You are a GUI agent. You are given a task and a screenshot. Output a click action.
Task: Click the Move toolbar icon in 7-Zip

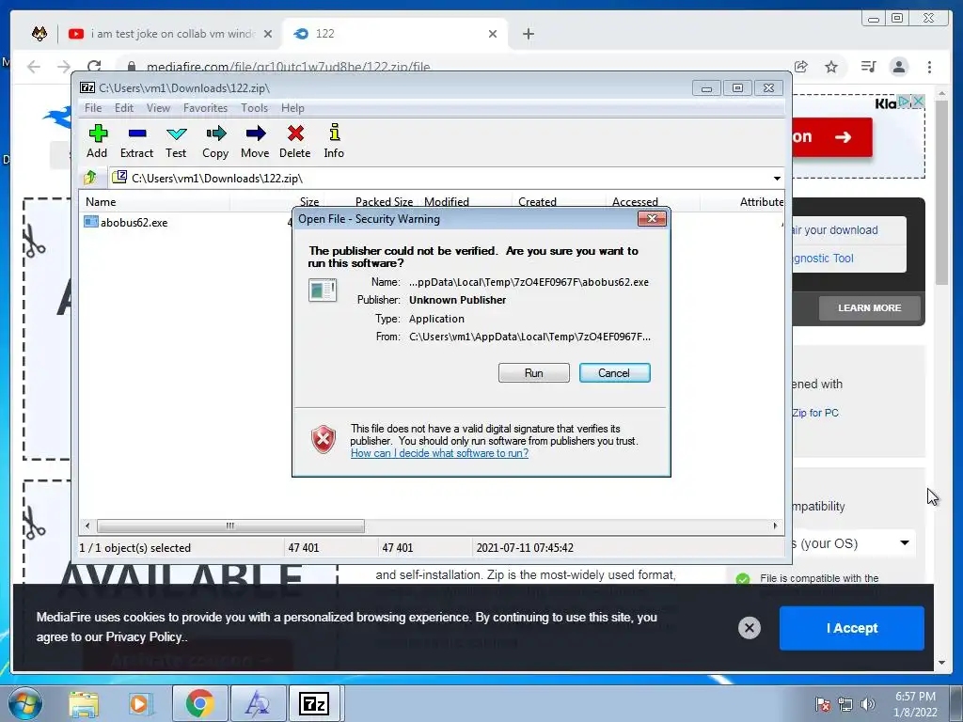(255, 141)
